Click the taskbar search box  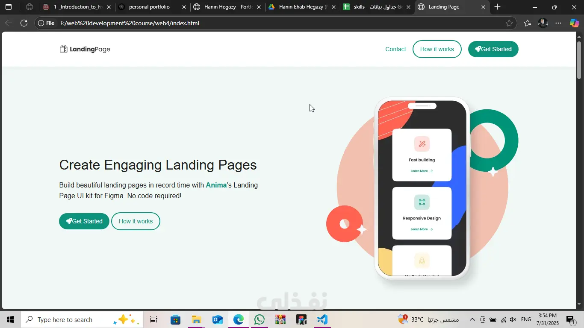click(x=82, y=319)
